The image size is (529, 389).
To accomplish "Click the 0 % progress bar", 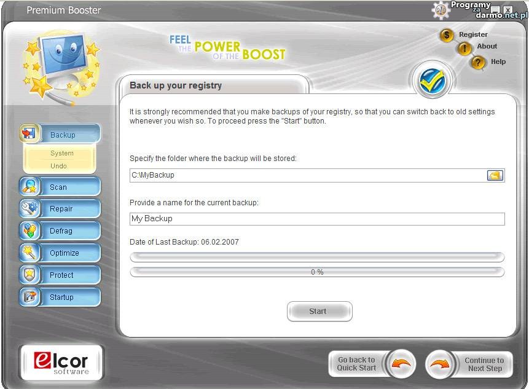I will pos(317,272).
